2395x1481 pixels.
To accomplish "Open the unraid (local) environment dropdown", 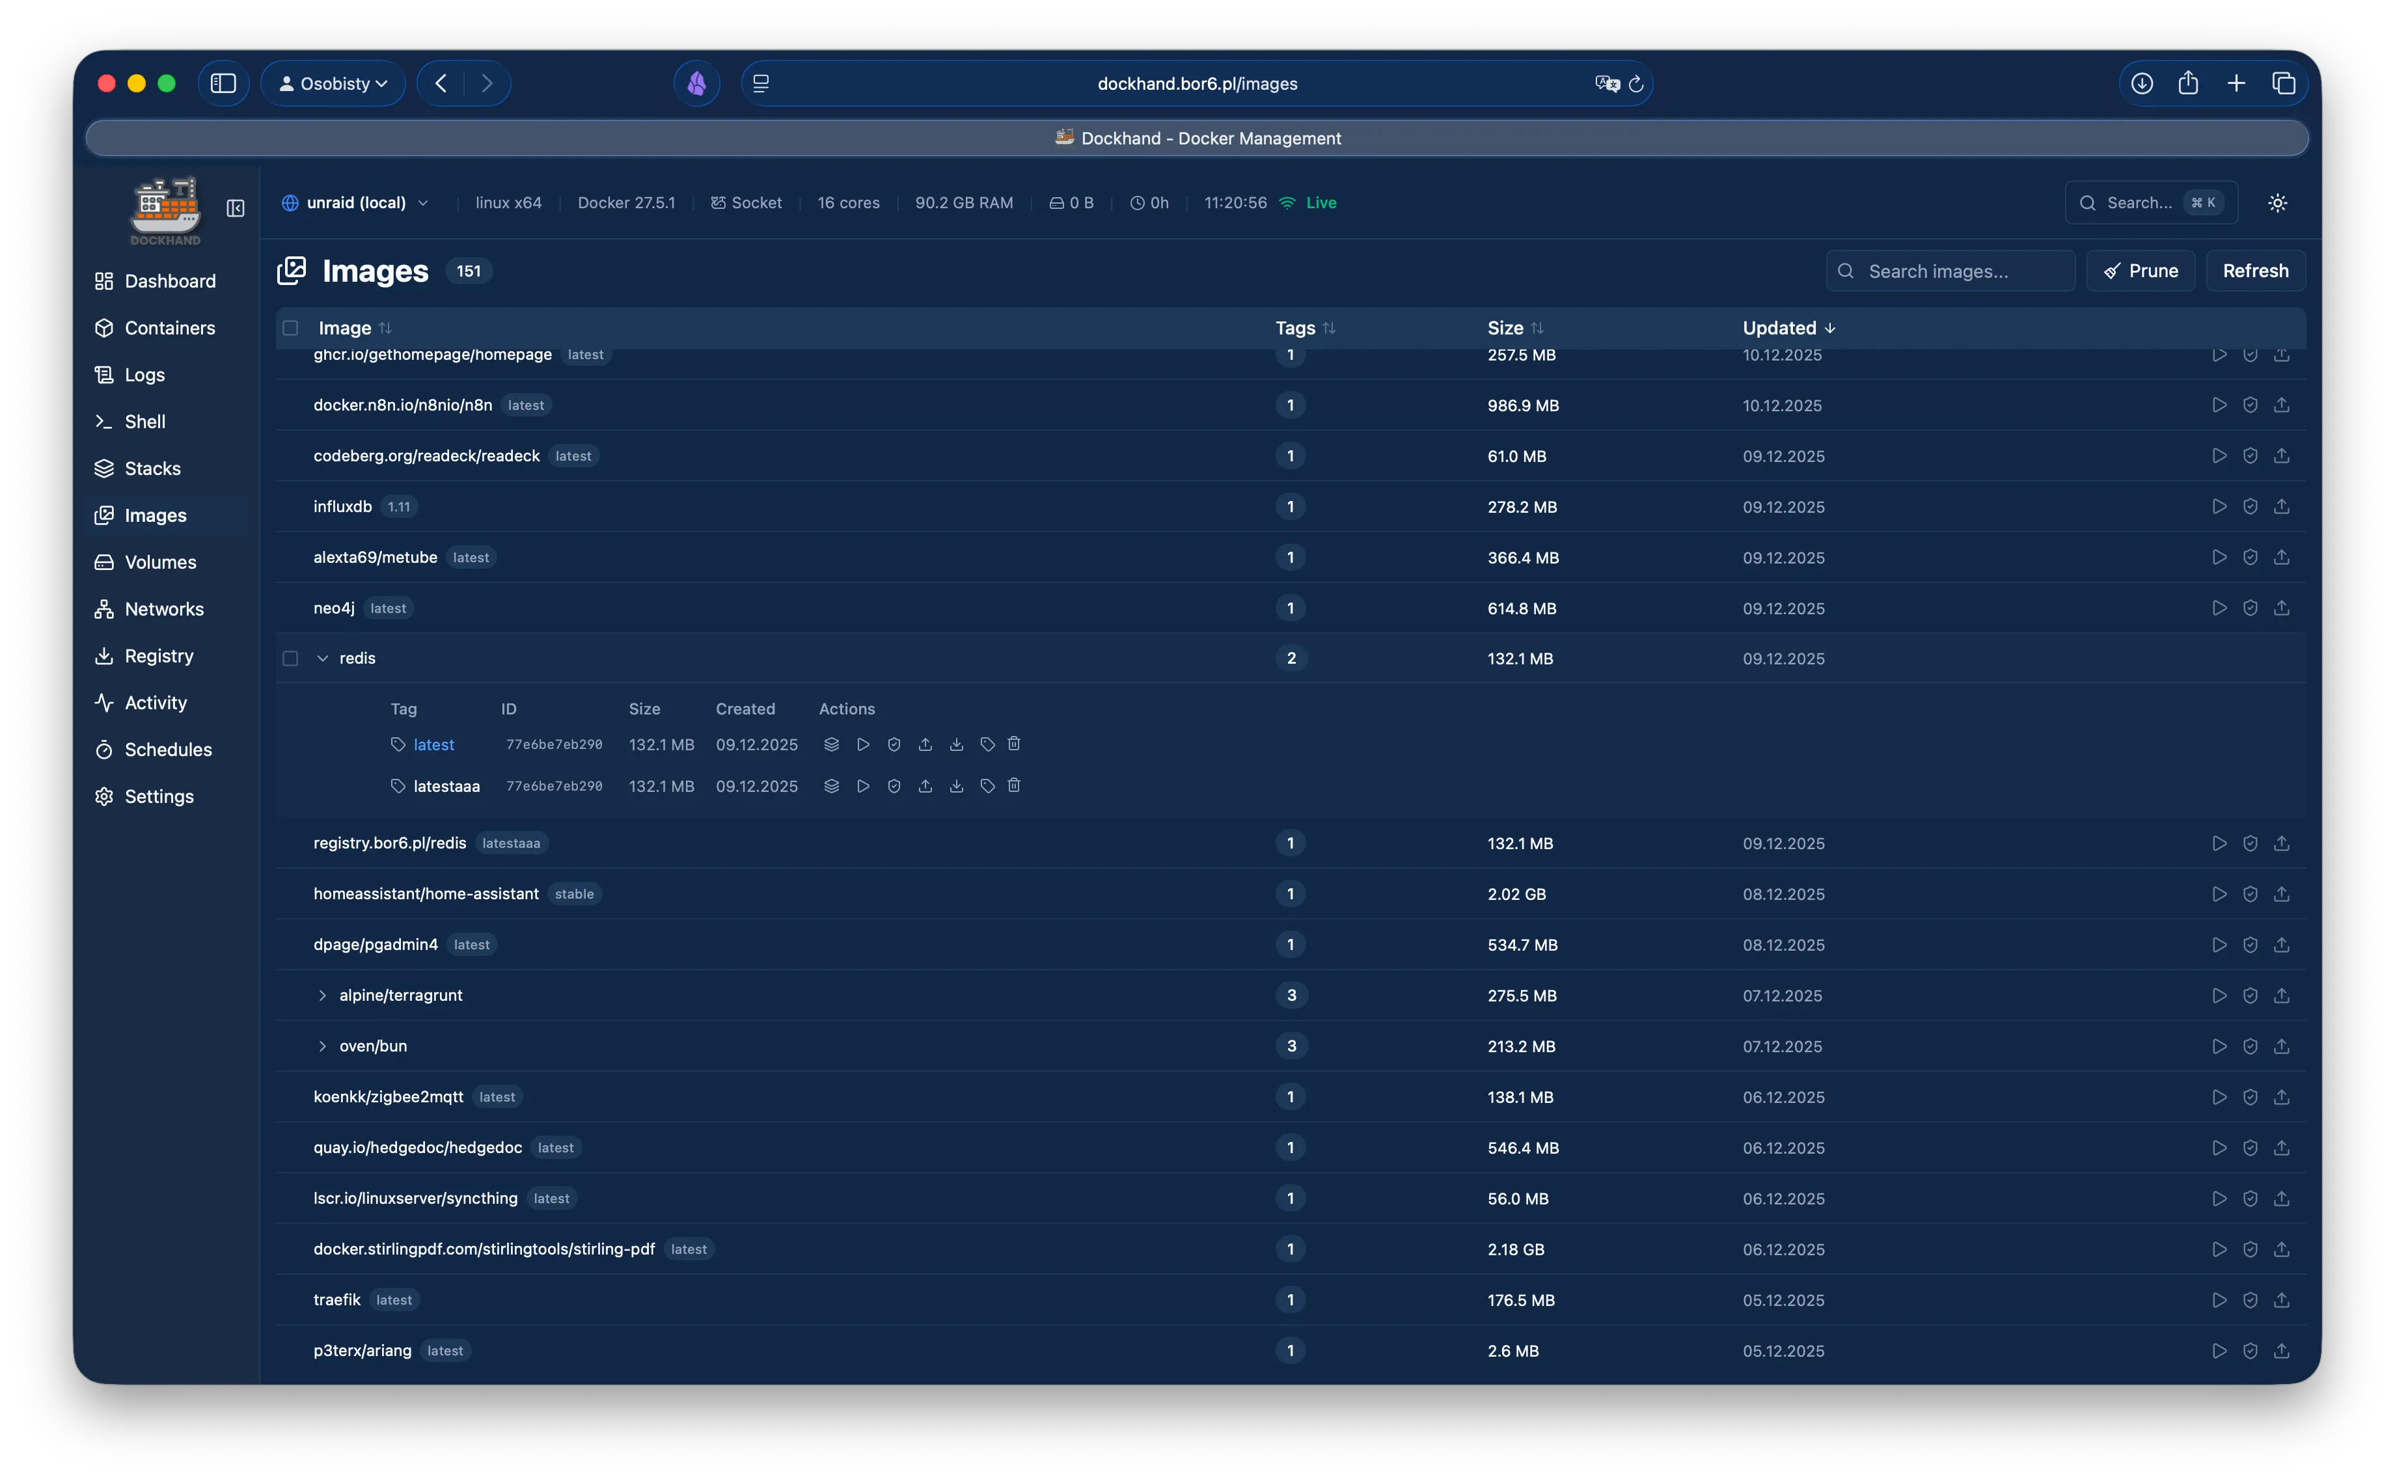I will click(355, 203).
